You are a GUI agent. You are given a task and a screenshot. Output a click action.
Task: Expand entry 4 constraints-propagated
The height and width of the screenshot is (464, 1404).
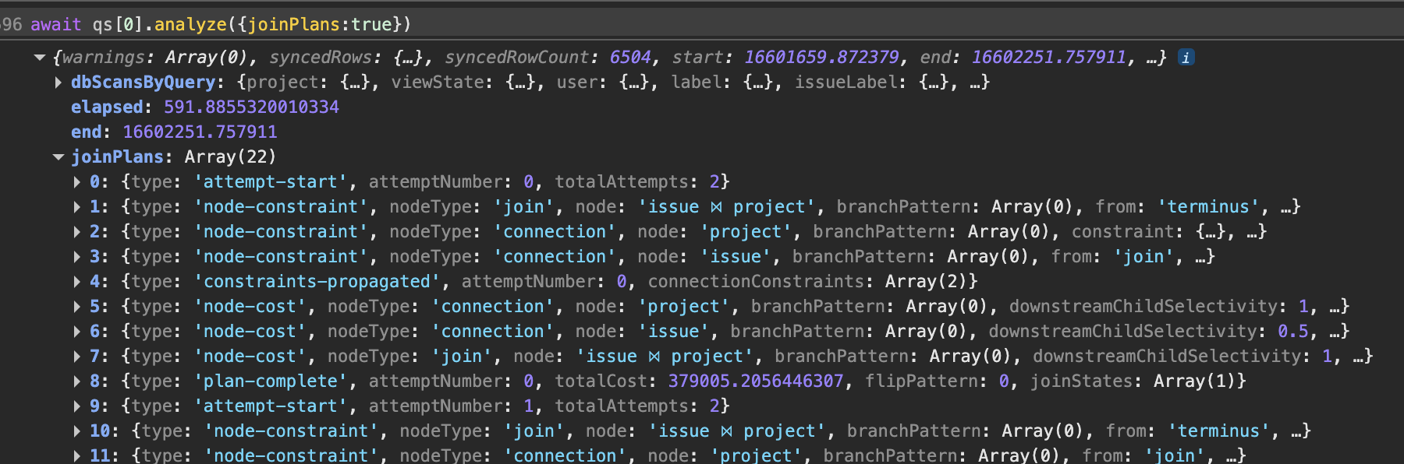(x=77, y=282)
